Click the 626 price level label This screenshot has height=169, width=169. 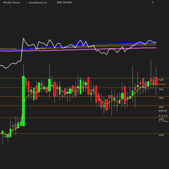click(161, 80)
